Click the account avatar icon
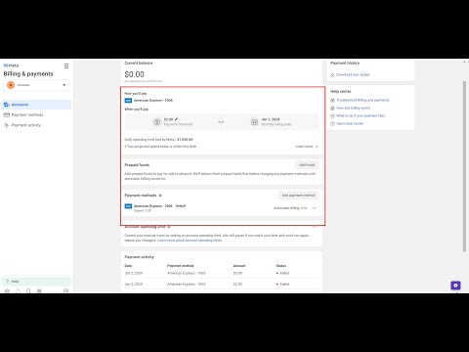The width and height of the screenshot is (469, 352). pyautogui.click(x=11, y=85)
